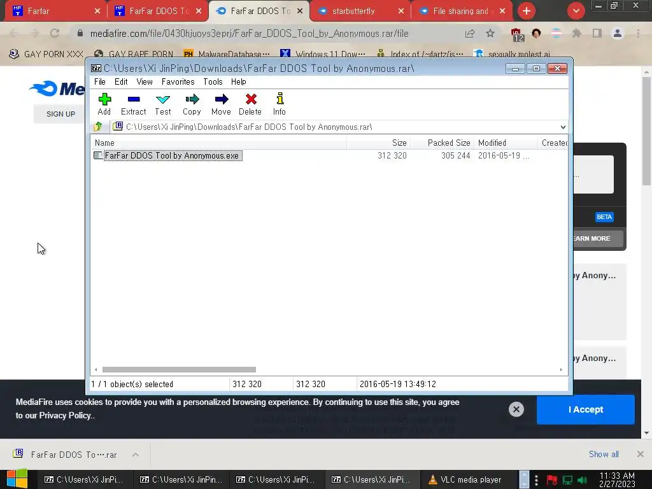Open the tab search dropdown arrow
This screenshot has width=652, height=489.
(576, 11)
